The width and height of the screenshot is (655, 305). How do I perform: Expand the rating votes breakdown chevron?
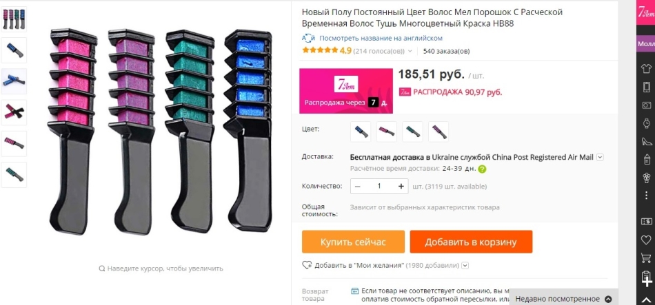click(x=410, y=52)
